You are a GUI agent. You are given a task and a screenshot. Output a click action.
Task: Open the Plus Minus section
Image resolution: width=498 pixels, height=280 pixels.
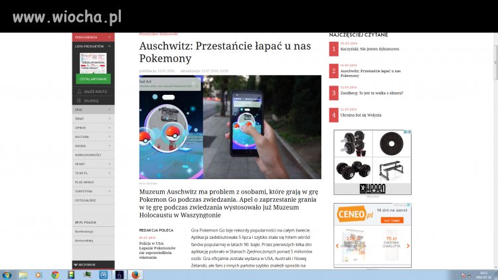click(x=94, y=182)
